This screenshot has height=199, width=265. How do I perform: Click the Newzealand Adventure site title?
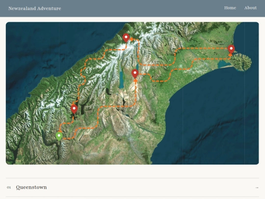click(x=35, y=8)
